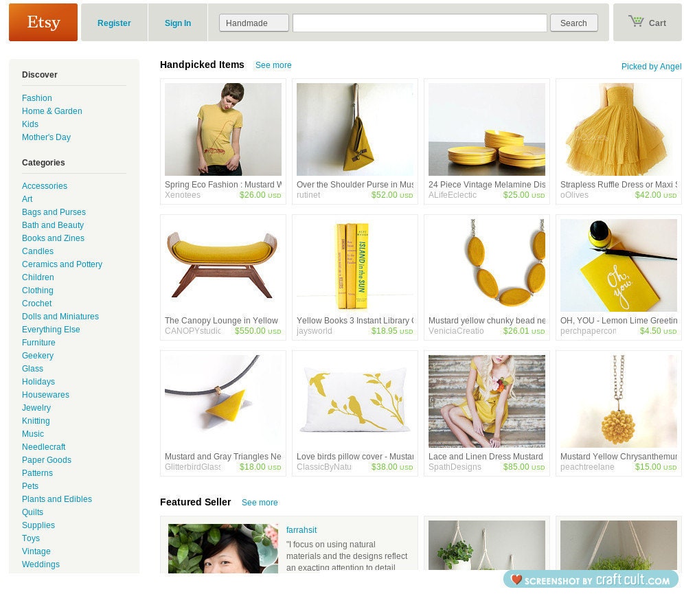
Task: Open the Register link
Action: (x=114, y=23)
